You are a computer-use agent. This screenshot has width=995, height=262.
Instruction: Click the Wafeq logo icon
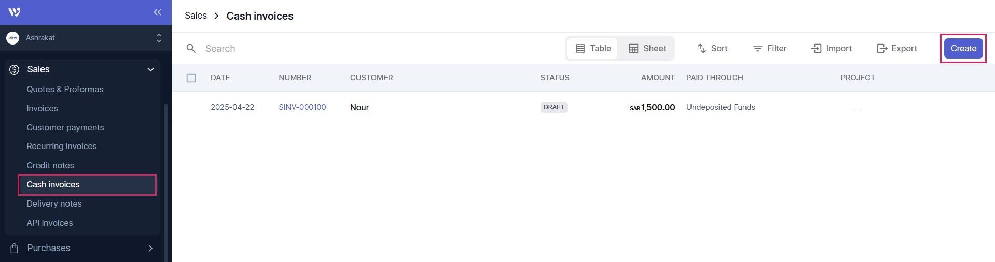point(15,12)
